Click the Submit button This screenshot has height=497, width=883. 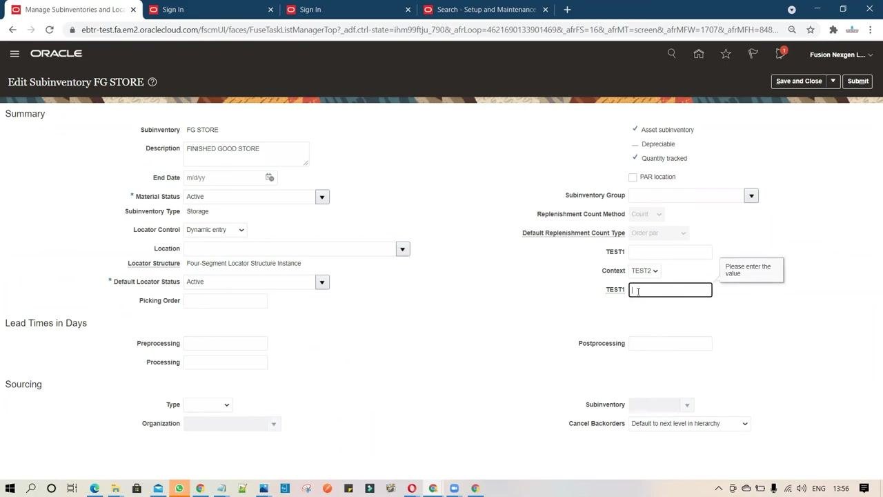858,81
